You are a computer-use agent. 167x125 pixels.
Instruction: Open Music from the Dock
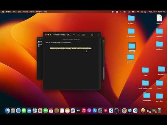point(84,111)
